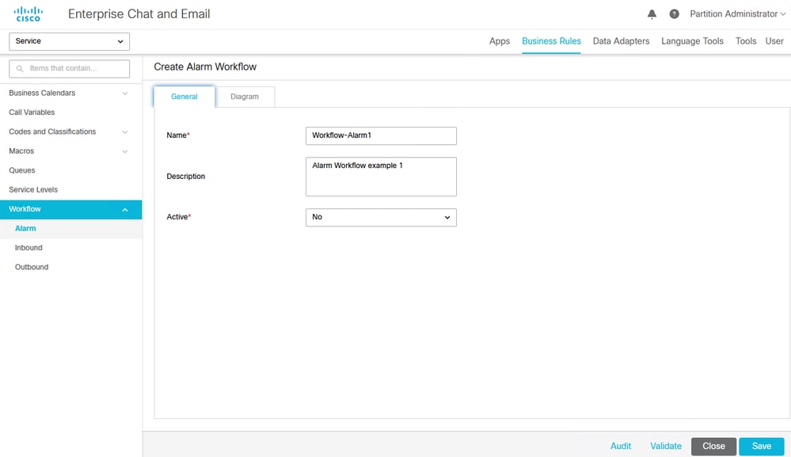Viewport: 791px width, 457px height.
Task: Save the alarm workflow
Action: tap(761, 447)
